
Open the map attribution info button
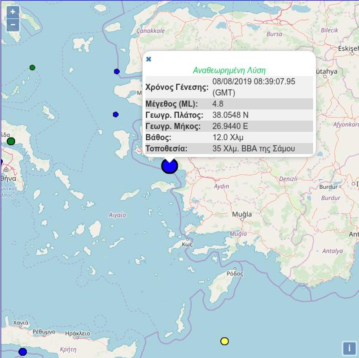[349, 348]
